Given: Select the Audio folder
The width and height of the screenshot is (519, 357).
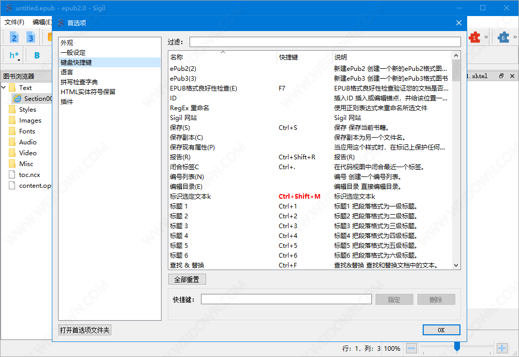Looking at the screenshot, I should 28,142.
